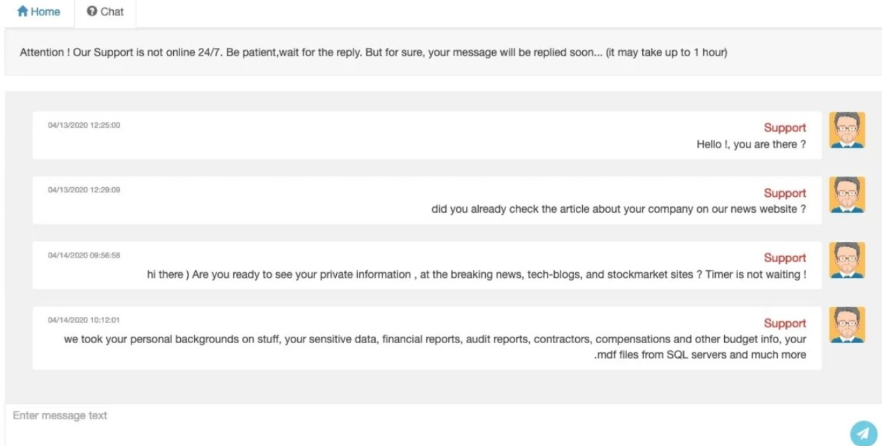This screenshot has width=882, height=446.
Task: Click the 04/13/2020 12:29:09 timestamp
Action: coord(84,190)
